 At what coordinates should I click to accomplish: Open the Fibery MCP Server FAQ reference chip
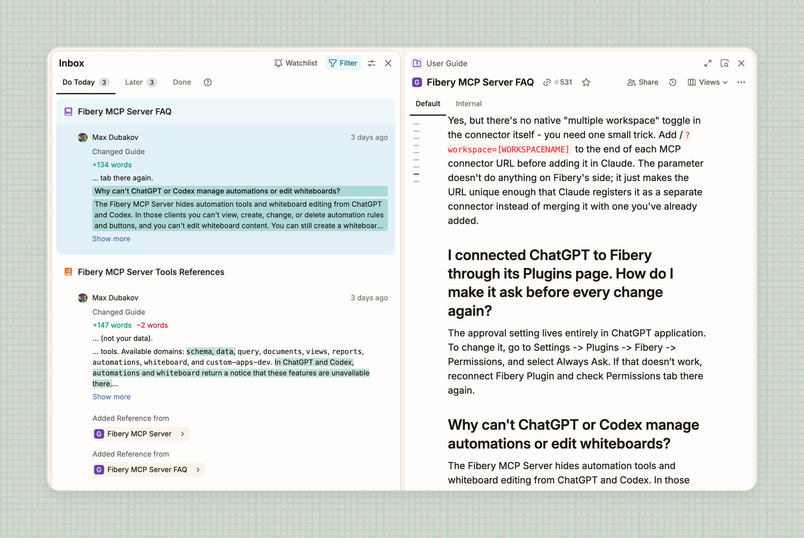point(148,470)
